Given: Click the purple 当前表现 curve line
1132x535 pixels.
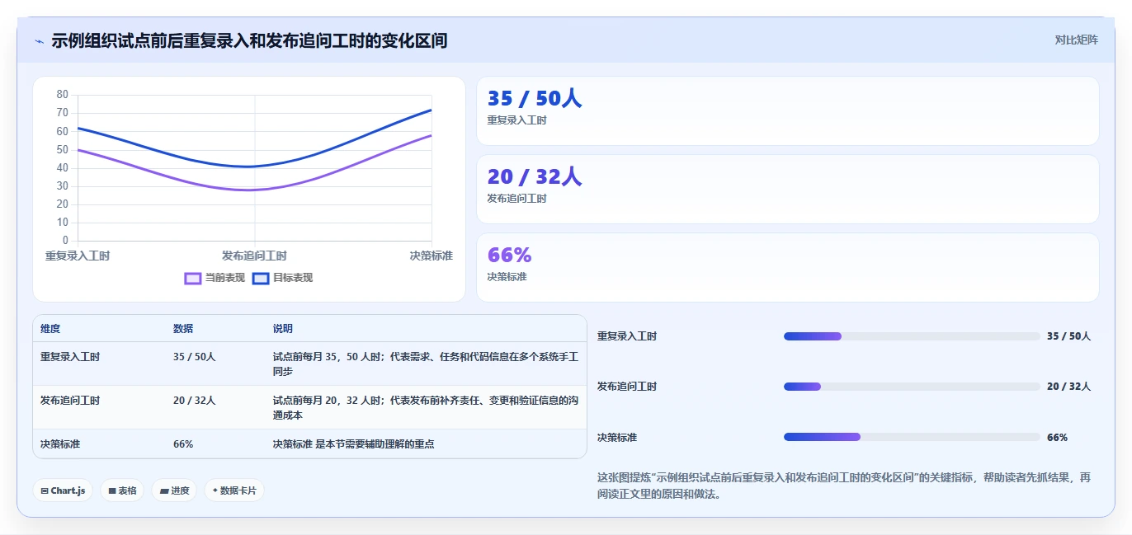Looking at the screenshot, I should [x=255, y=190].
